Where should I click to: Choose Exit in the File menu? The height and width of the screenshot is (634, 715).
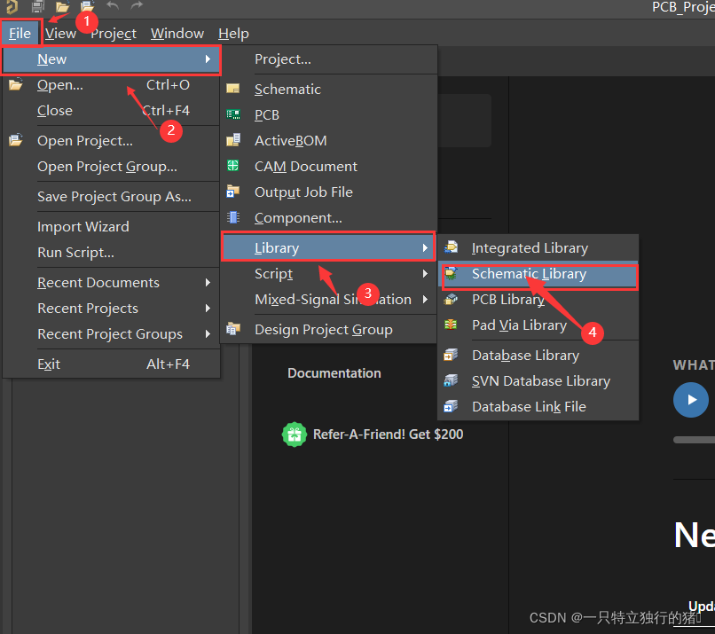(x=111, y=364)
